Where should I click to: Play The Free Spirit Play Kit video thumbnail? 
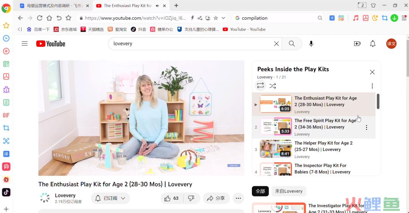pos(276,126)
